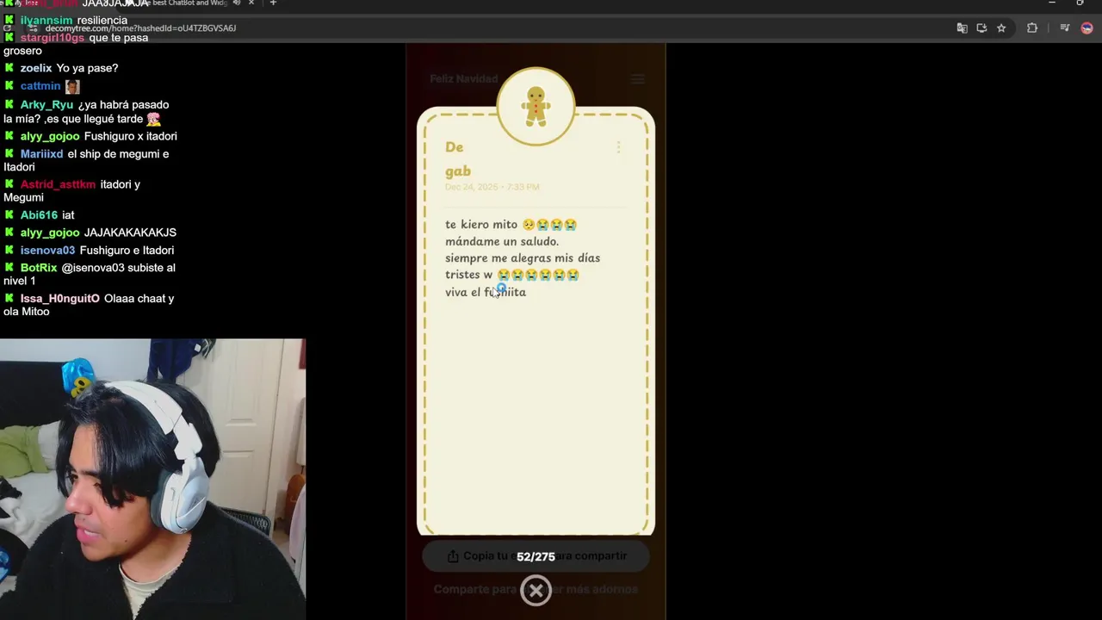Open the browser extensions puzzle icon
1102x620 pixels.
1031,28
